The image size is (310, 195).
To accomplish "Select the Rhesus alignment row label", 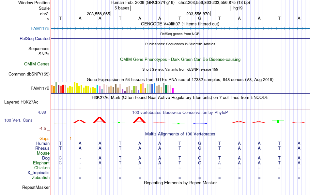I will click(42, 148).
